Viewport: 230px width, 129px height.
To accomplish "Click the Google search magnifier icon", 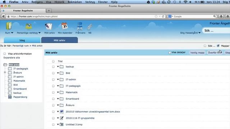I will [x=215, y=16].
